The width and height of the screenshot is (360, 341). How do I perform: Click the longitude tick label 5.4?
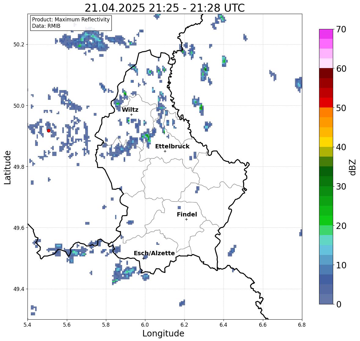pyautogui.click(x=27, y=325)
